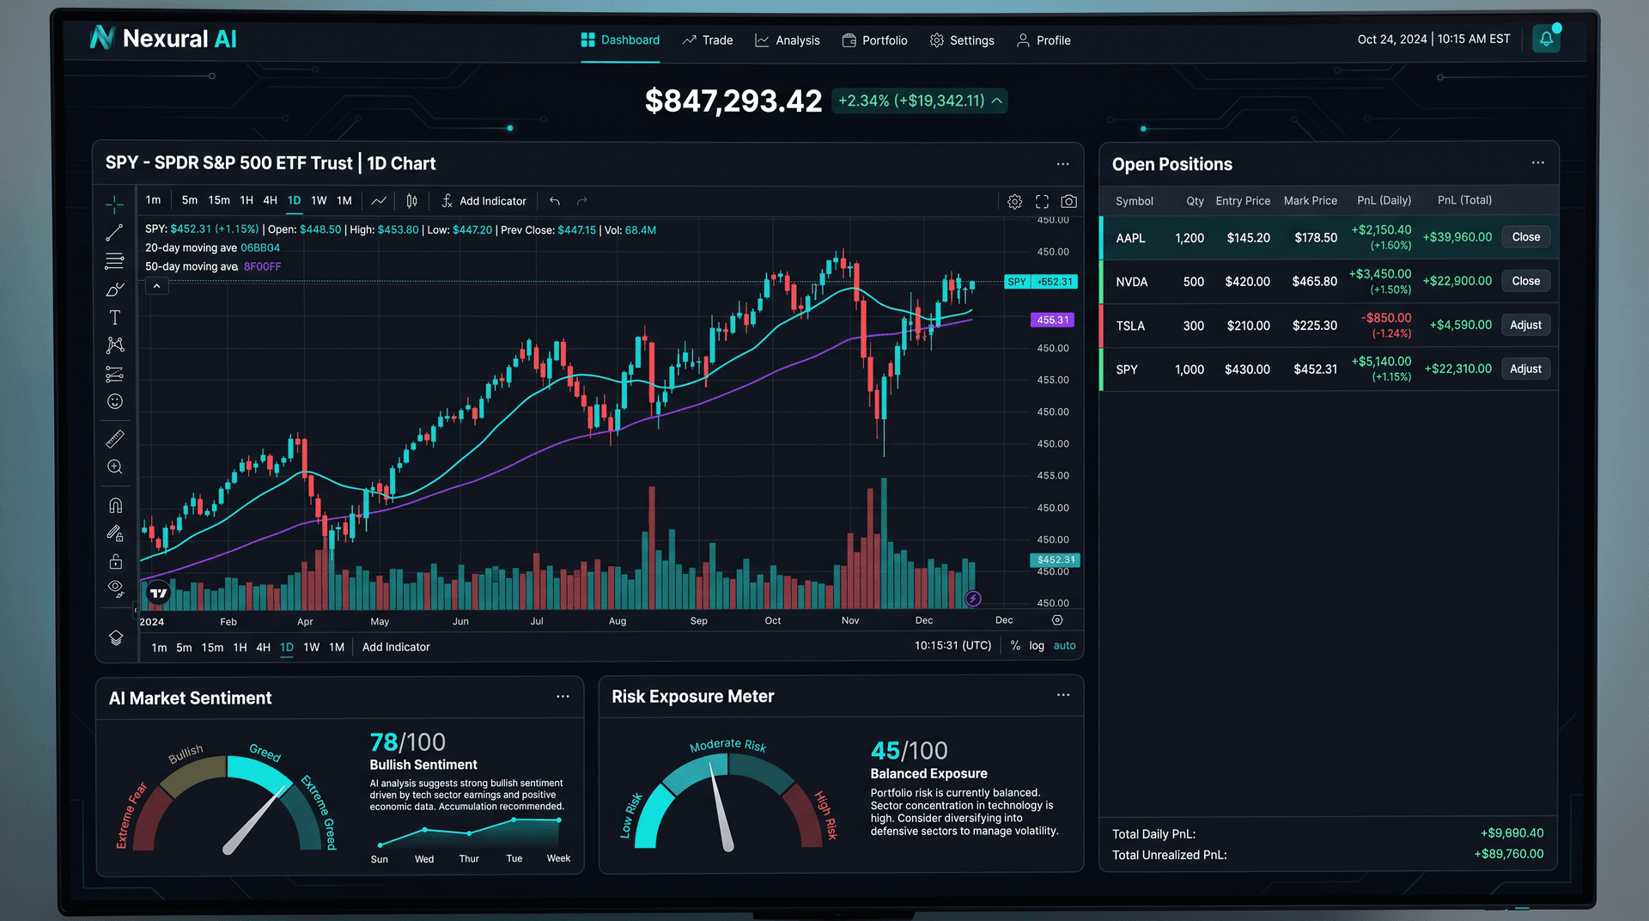The image size is (1649, 921).
Task: Click the purple lightning bolt marker on chart
Action: click(973, 598)
